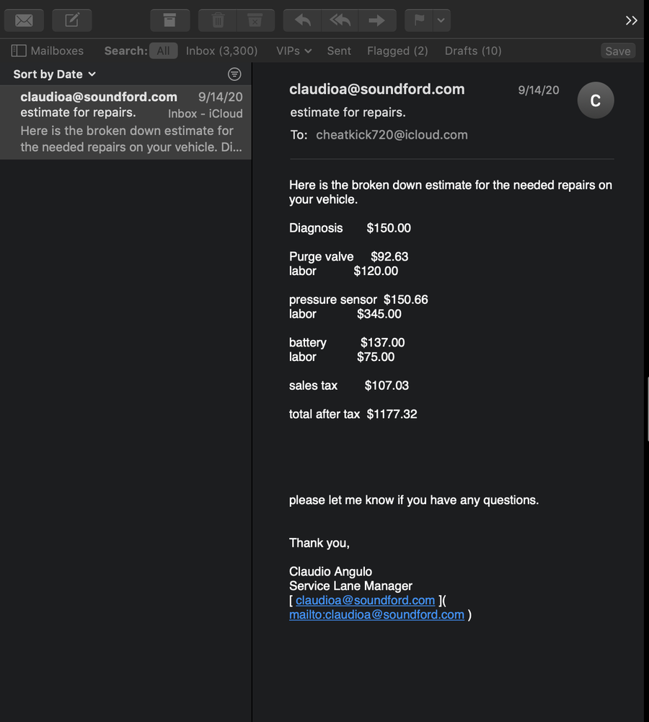This screenshot has height=722, width=649.
Task: Show more toolbar items via double chevron
Action: [631, 20]
